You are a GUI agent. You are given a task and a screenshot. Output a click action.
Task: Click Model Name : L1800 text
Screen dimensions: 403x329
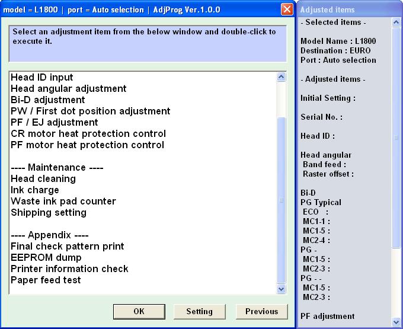338,41
